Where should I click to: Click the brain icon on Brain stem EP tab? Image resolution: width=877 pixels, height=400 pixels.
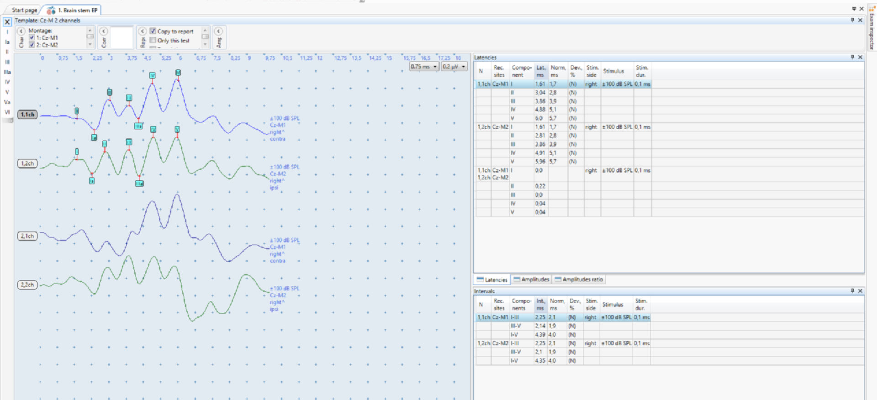(51, 11)
